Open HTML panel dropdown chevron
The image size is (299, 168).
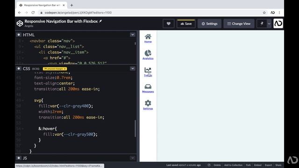coord(133,35)
